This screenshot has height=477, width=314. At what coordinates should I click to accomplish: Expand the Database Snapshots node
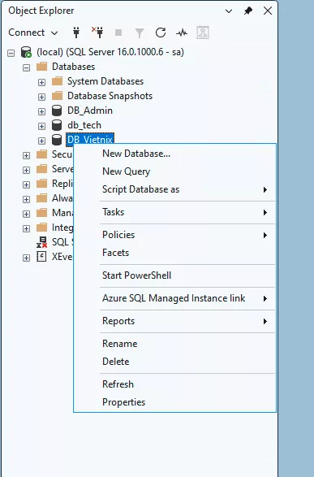coord(41,97)
